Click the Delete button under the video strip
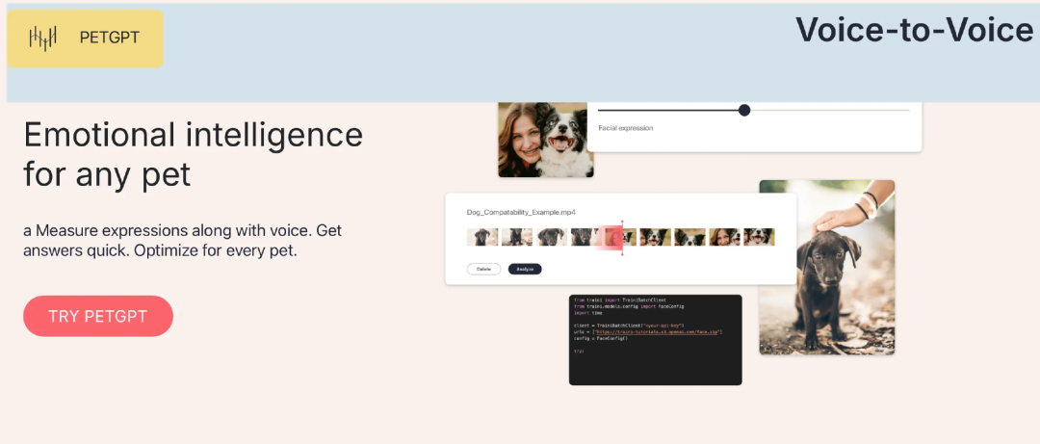 click(483, 269)
